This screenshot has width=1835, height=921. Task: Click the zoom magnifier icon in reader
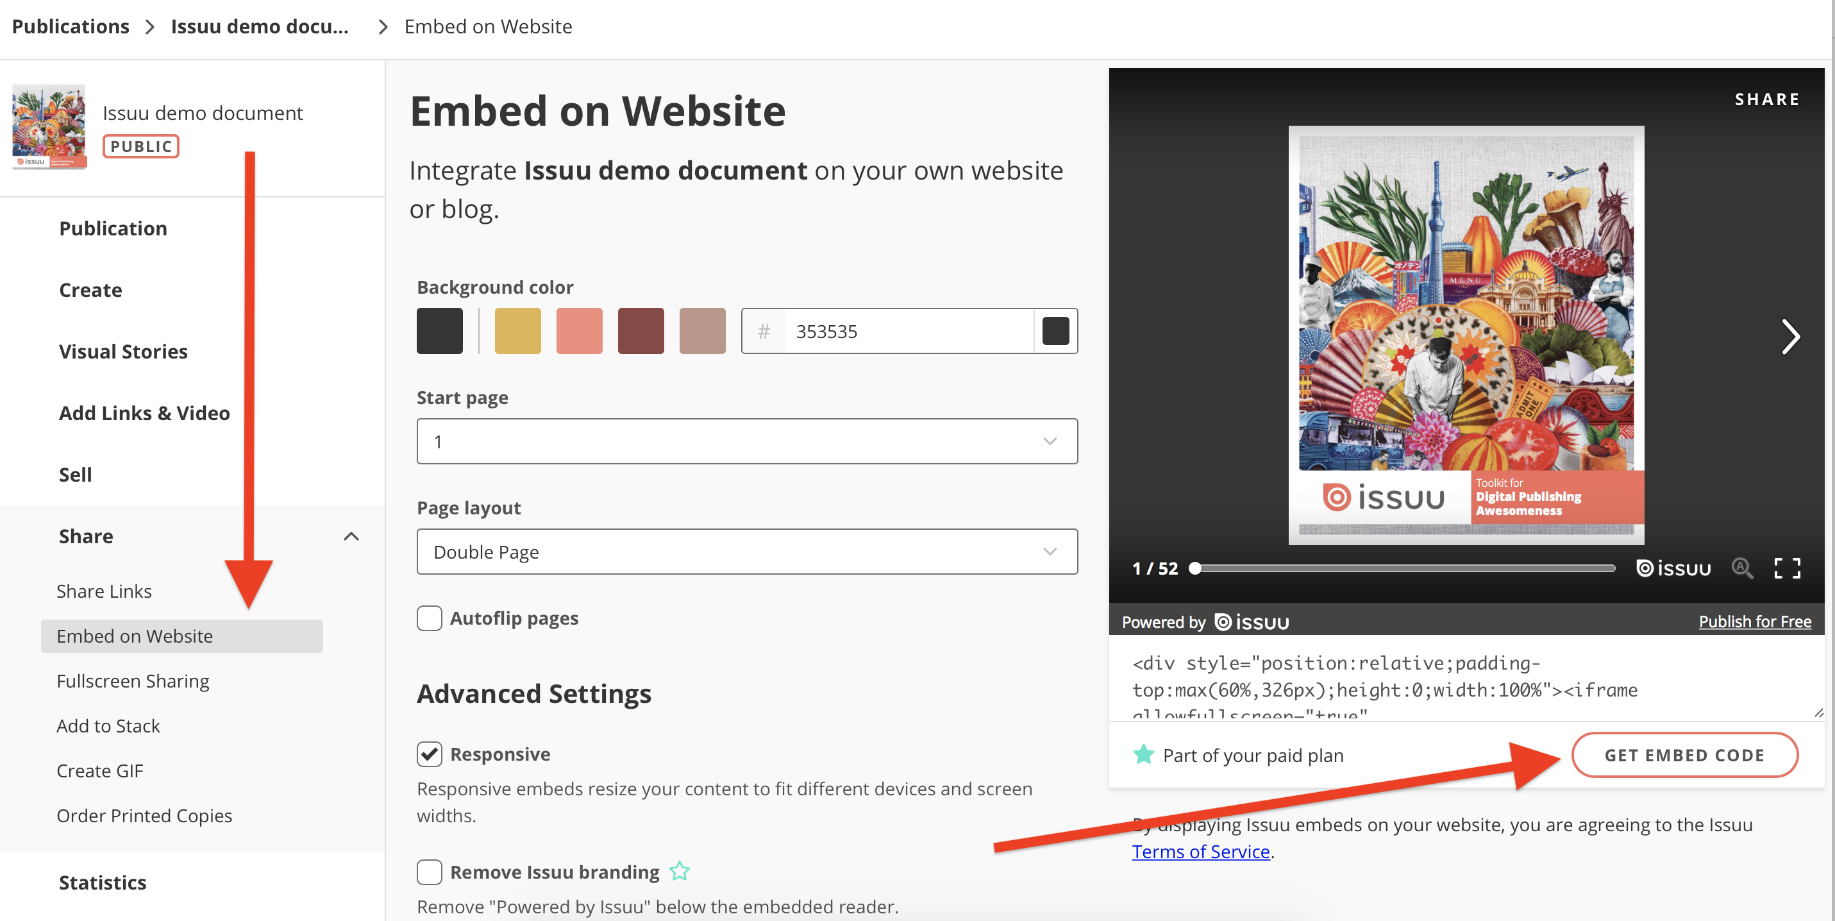[1741, 568]
